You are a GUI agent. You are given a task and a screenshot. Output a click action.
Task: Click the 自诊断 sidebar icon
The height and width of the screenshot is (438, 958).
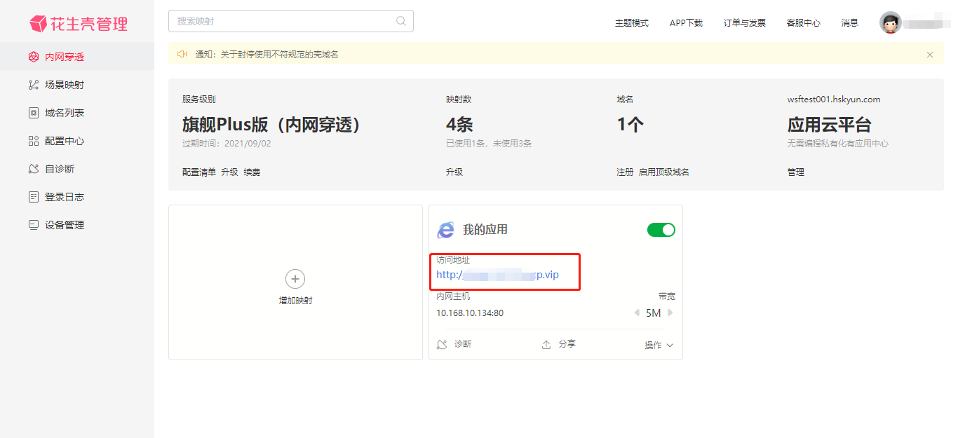click(x=33, y=169)
